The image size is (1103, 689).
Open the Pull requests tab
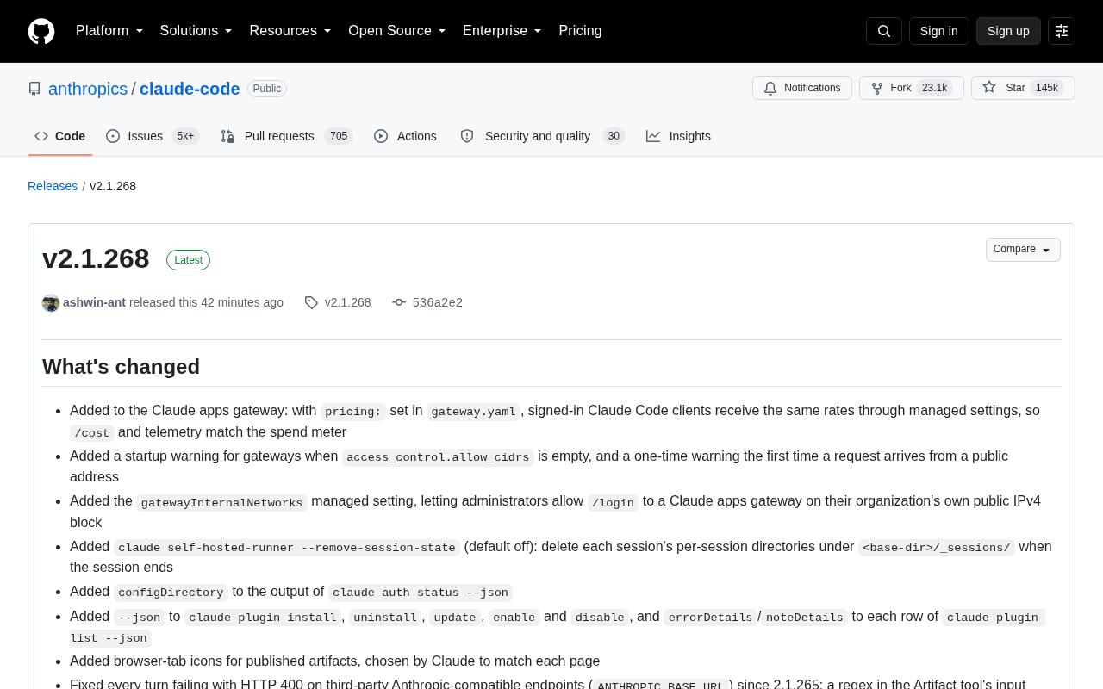pos(287,136)
